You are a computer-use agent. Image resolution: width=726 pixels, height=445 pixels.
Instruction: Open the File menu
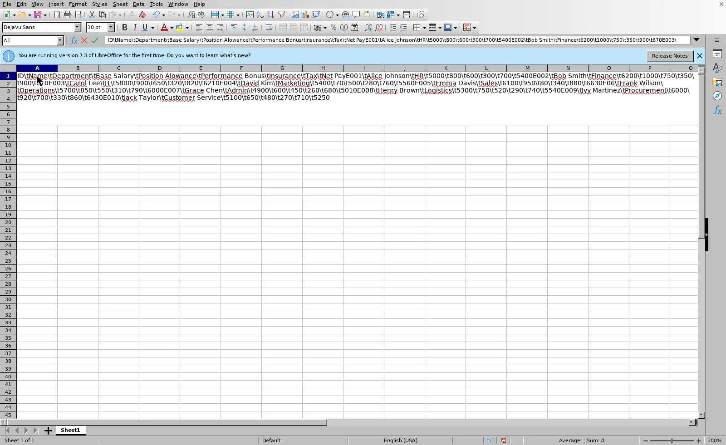click(7, 4)
